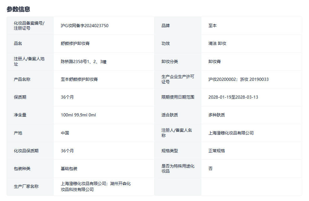This screenshot has height=201, width=309.
Task: Click the 保质期 label cell
Action: (20, 97)
